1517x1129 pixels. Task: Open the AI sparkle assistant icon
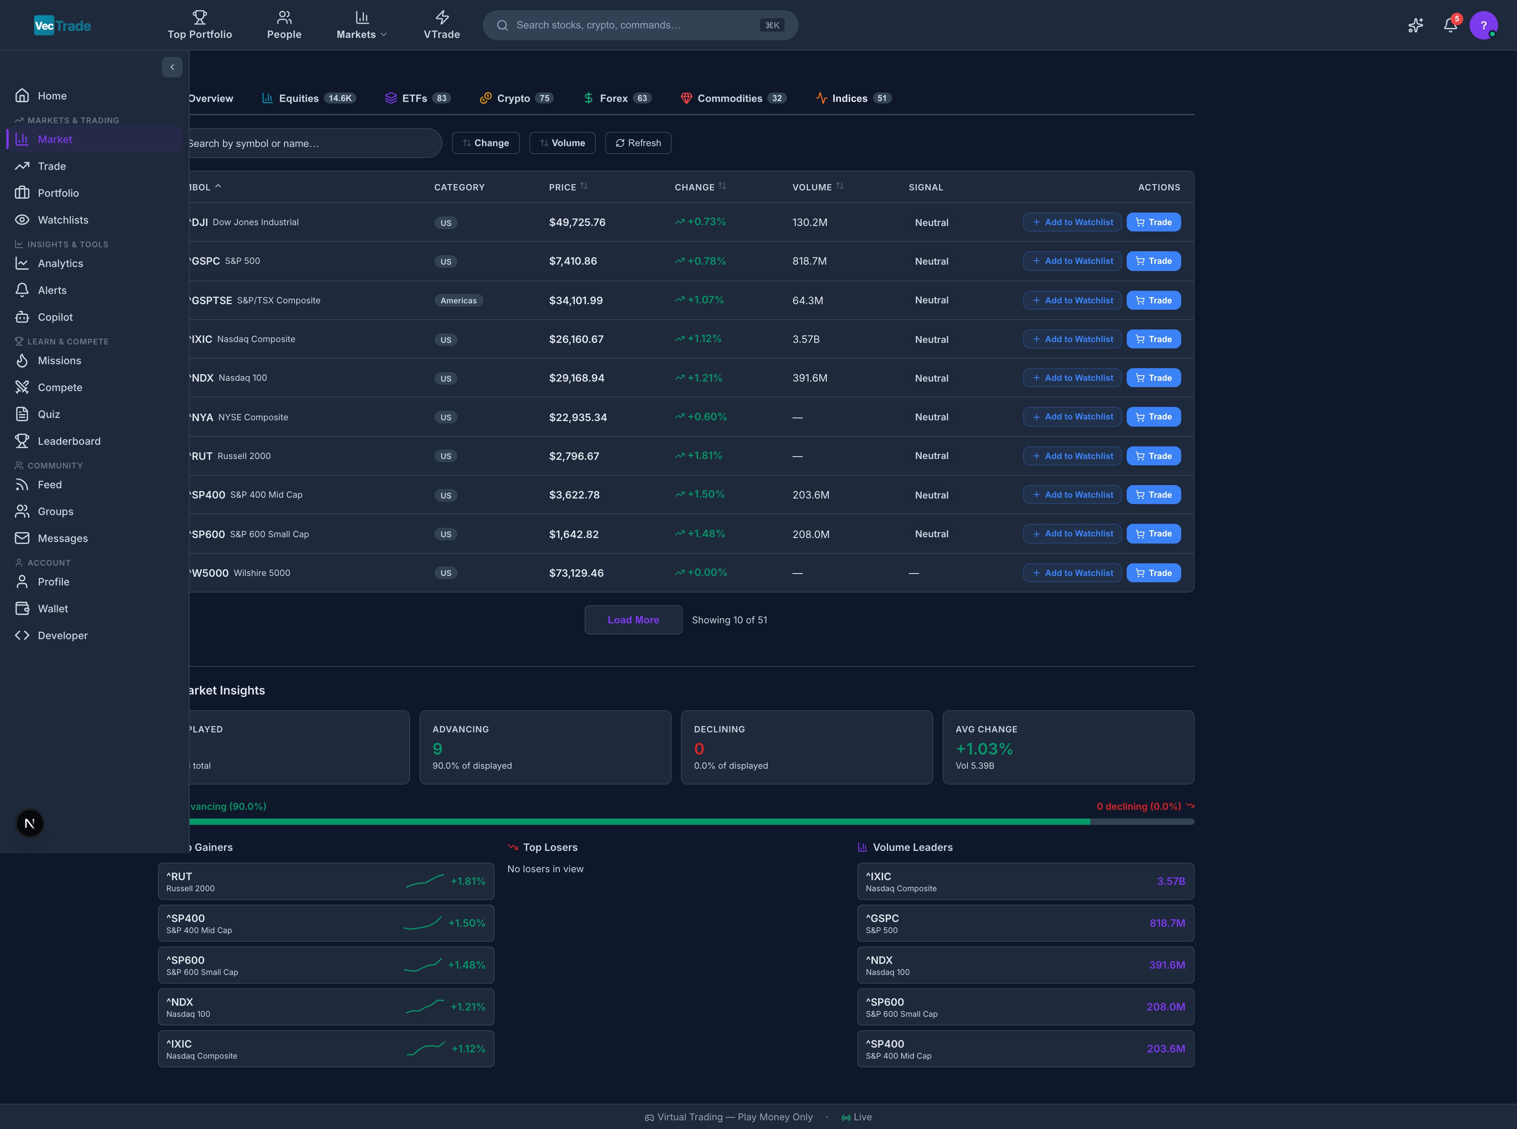click(1415, 25)
